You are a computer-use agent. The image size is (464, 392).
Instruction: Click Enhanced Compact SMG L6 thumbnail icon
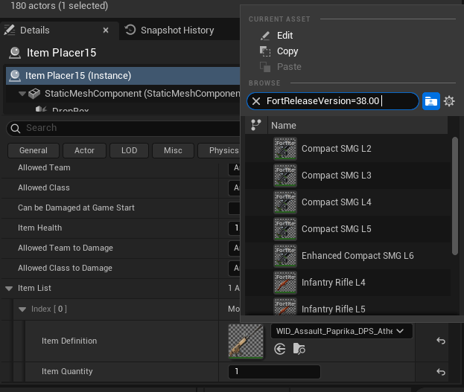tap(285, 256)
